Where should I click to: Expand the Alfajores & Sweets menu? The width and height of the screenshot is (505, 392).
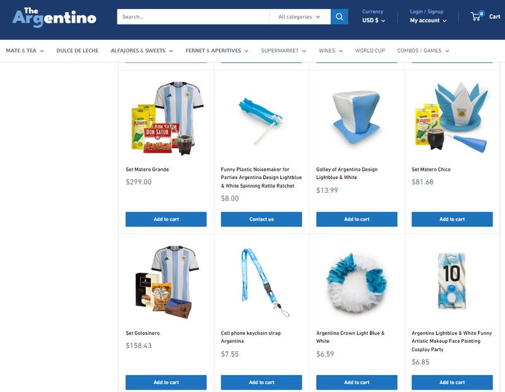tap(141, 50)
